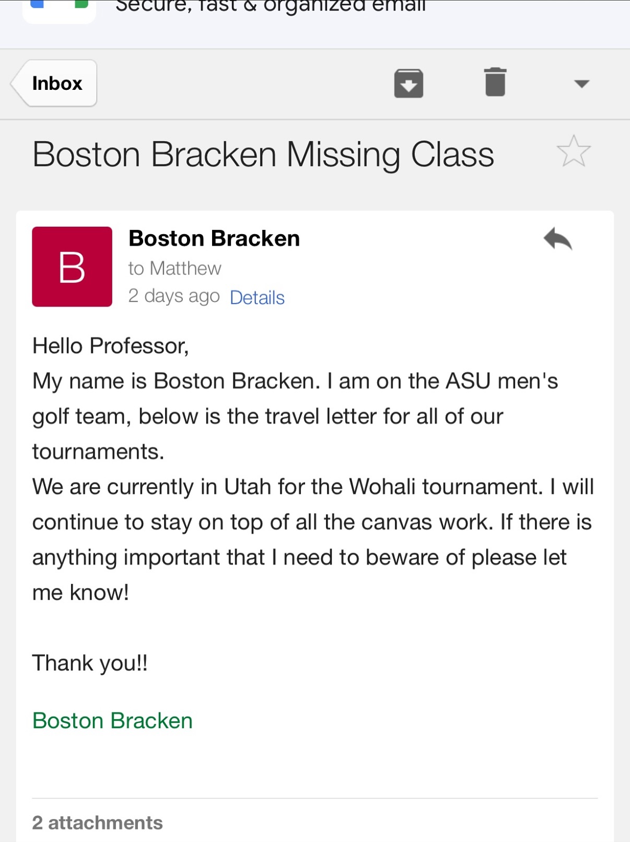Tap the sentence about the Wohali tournament
The width and height of the screenshot is (630, 842).
click(x=312, y=487)
